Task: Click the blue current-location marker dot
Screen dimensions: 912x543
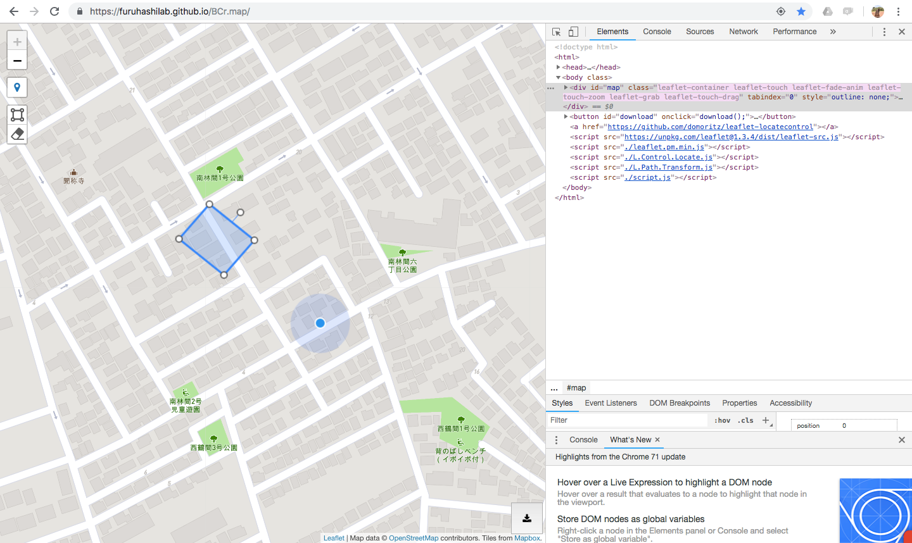Action: click(320, 323)
